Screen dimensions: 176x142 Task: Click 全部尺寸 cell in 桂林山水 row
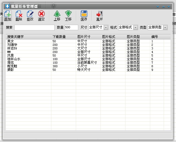click(x=84, y=59)
